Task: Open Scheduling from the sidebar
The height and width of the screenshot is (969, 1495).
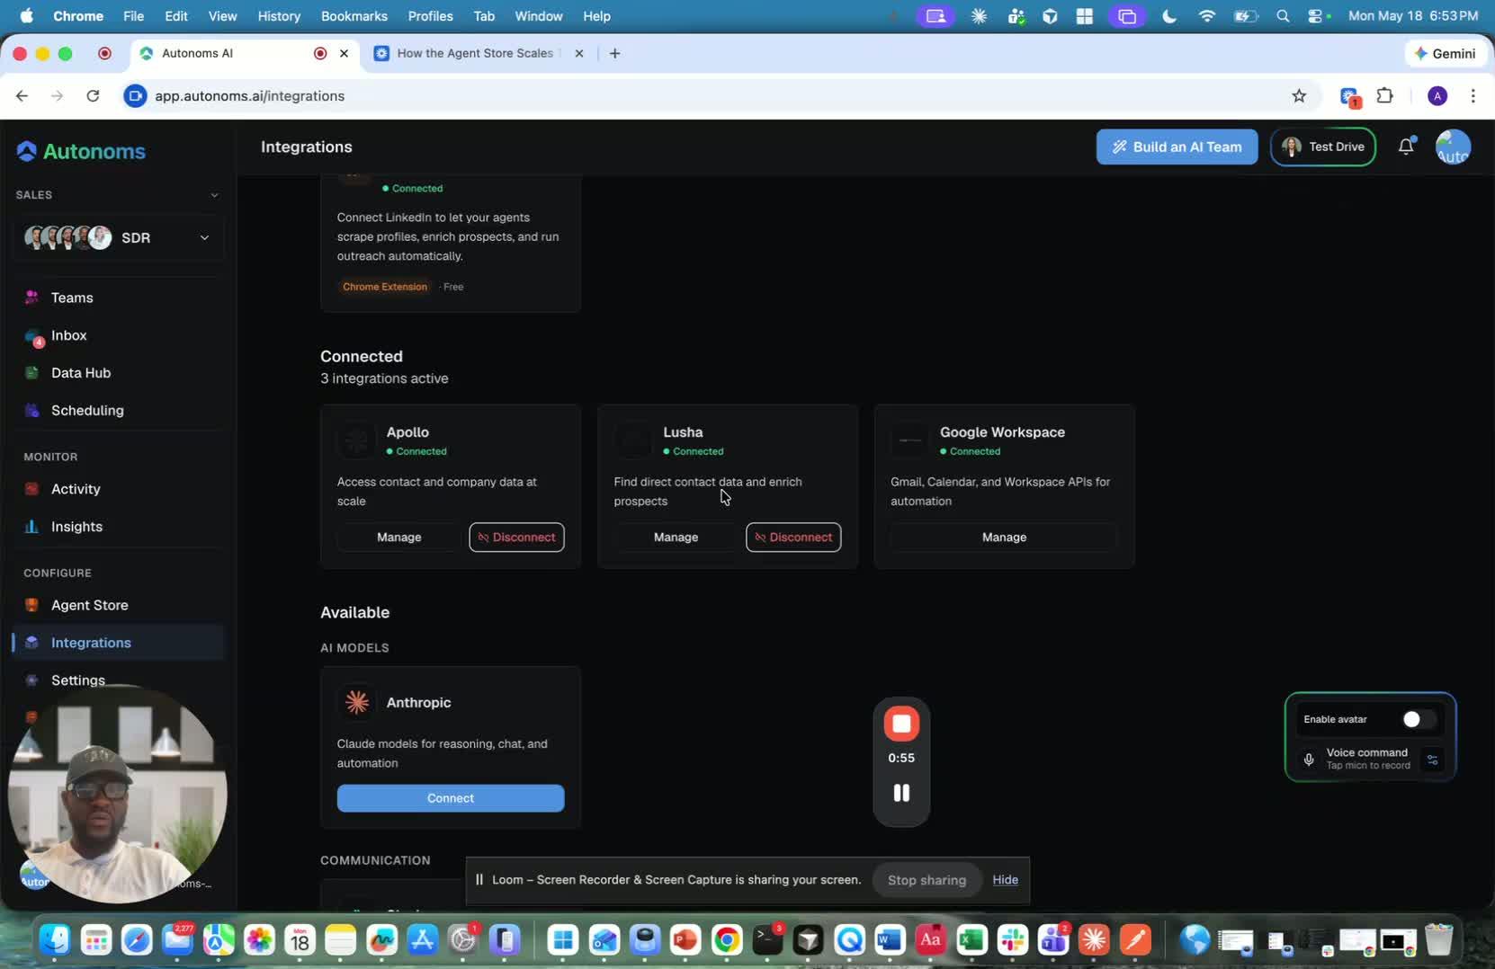Action: click(87, 411)
